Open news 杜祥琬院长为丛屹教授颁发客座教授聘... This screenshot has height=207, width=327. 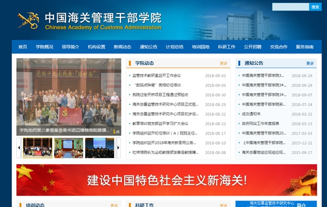point(165,153)
